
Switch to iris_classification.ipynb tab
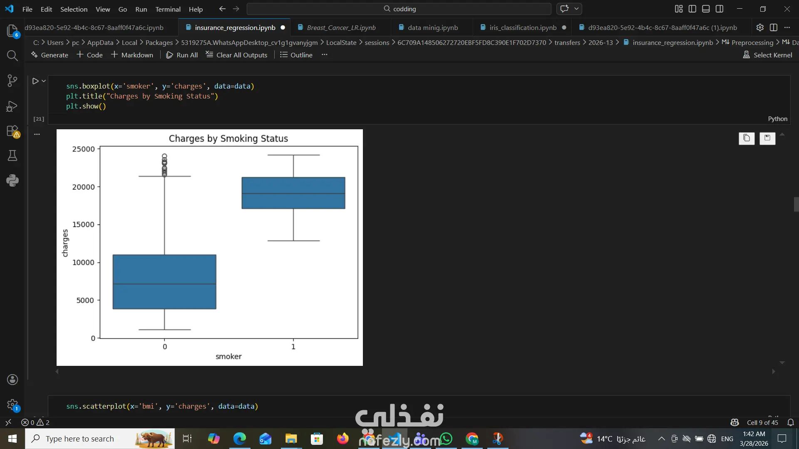tap(523, 27)
